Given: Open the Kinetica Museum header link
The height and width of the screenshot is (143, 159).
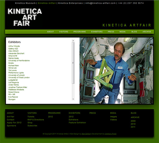Looking at the screenshot, I should 25,3.
